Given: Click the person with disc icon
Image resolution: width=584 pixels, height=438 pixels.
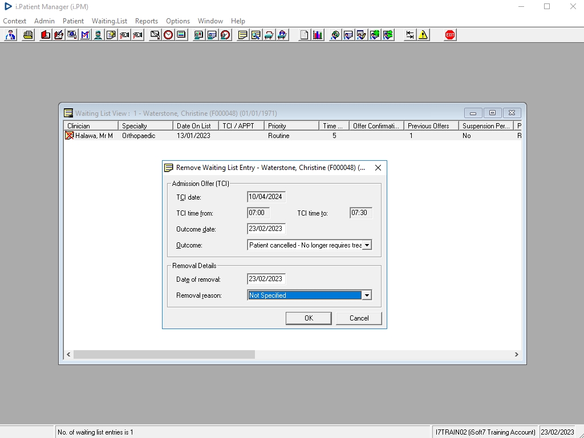Looking at the screenshot, I should [x=335, y=35].
